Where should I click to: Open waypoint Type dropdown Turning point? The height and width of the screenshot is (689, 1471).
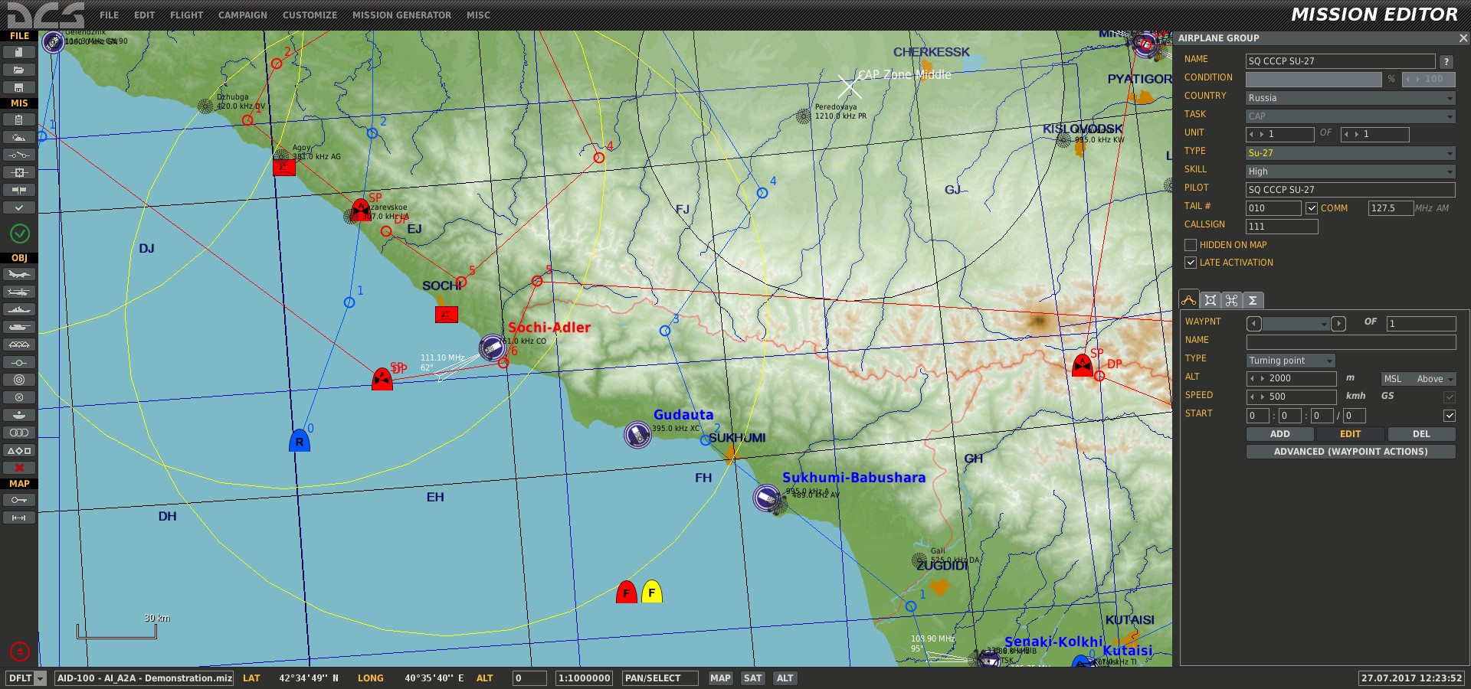pos(1291,361)
